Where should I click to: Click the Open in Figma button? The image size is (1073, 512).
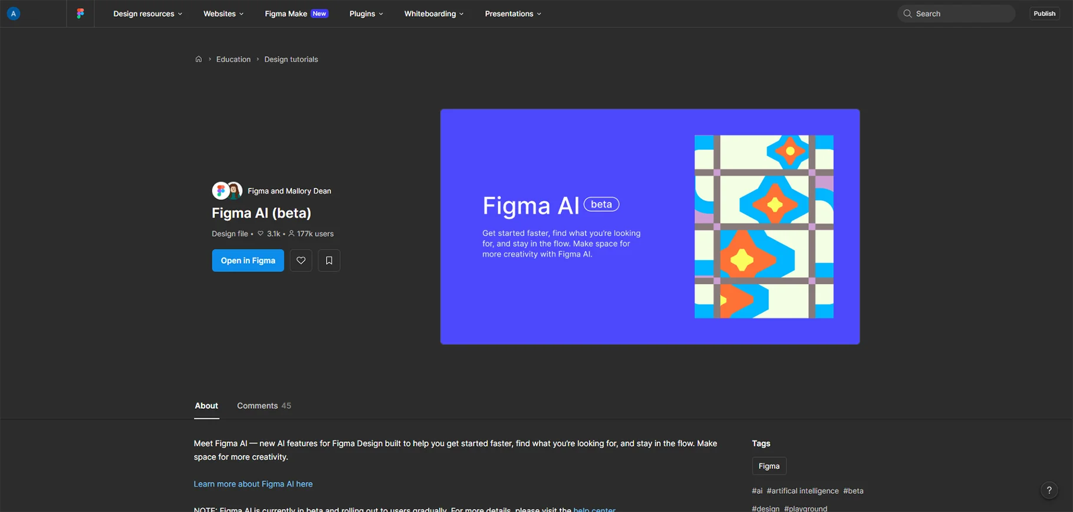[x=248, y=261]
